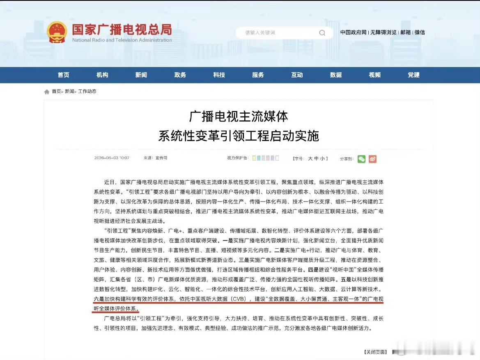Click the 国家广播电视总局 site title
Screen dimensions: 480x360
tap(122, 30)
